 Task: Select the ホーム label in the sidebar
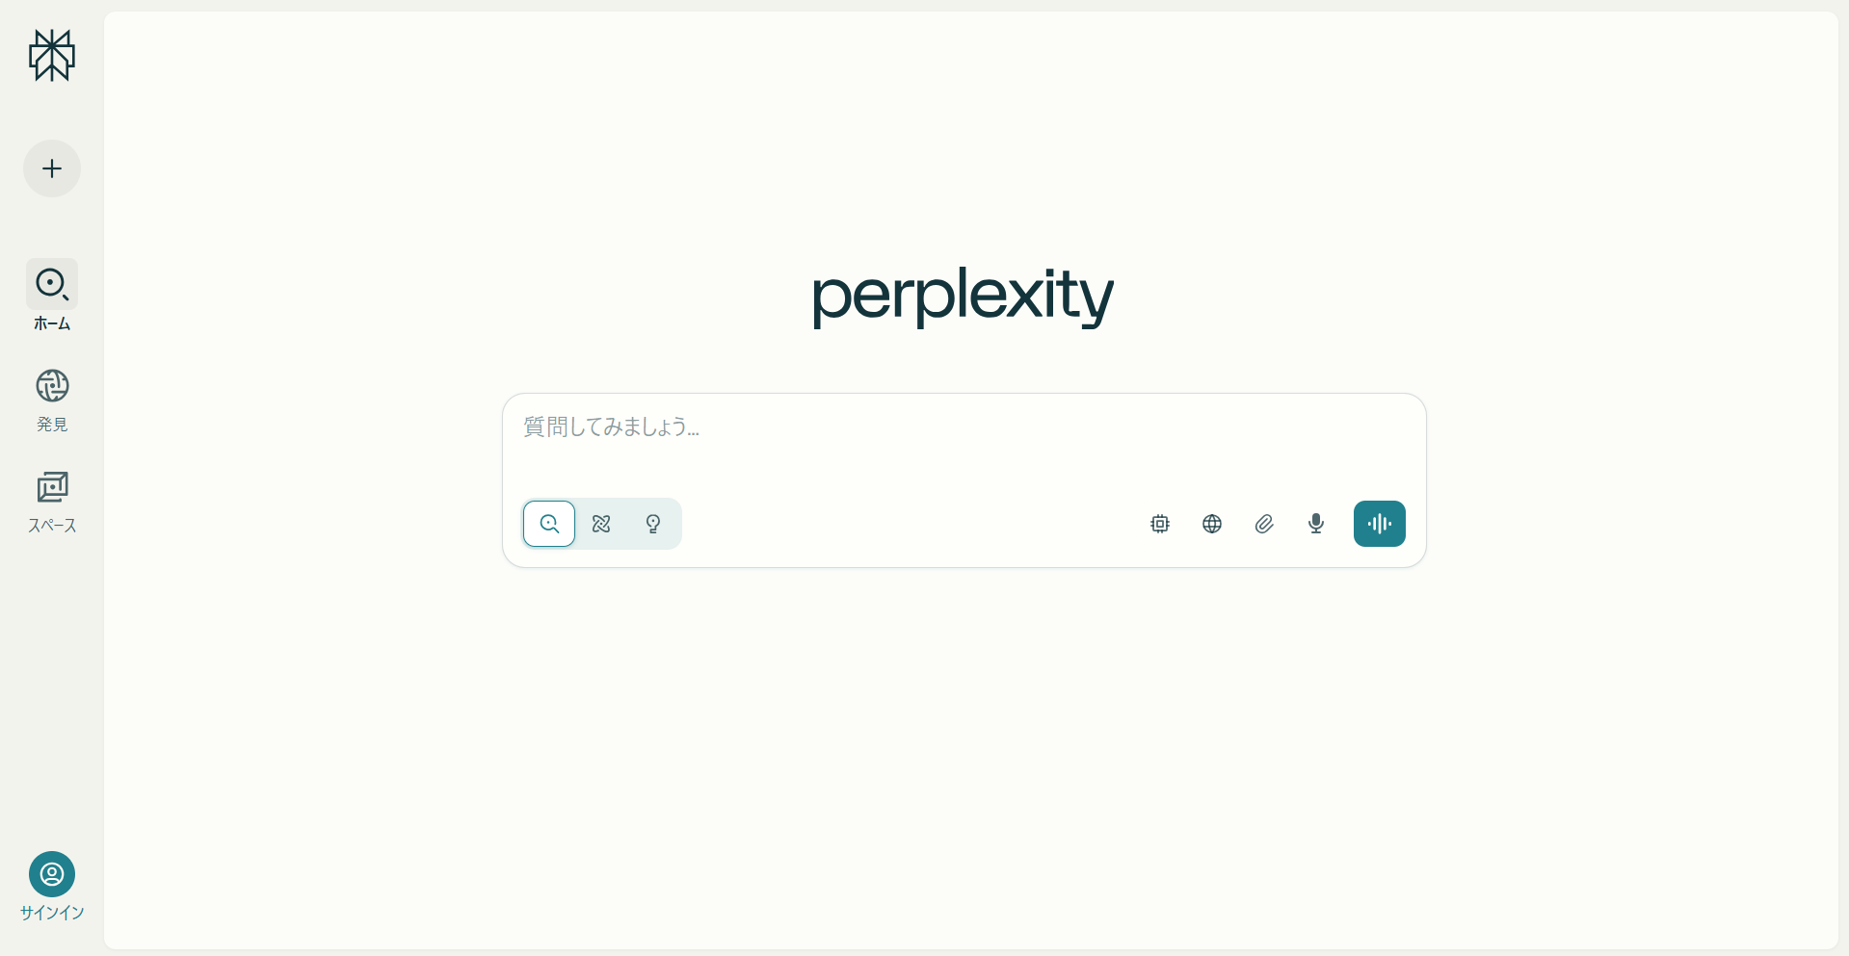coord(52,323)
